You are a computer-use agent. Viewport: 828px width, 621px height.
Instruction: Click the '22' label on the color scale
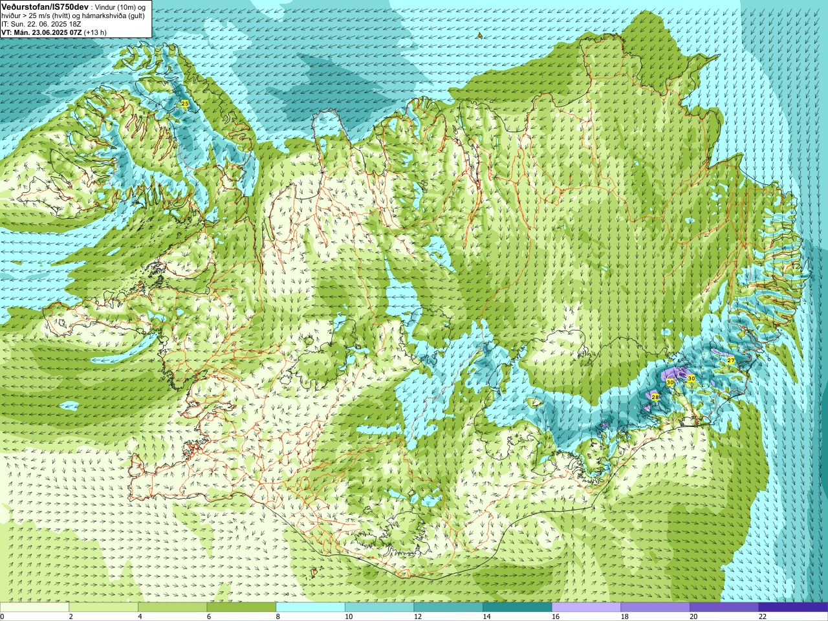763,616
